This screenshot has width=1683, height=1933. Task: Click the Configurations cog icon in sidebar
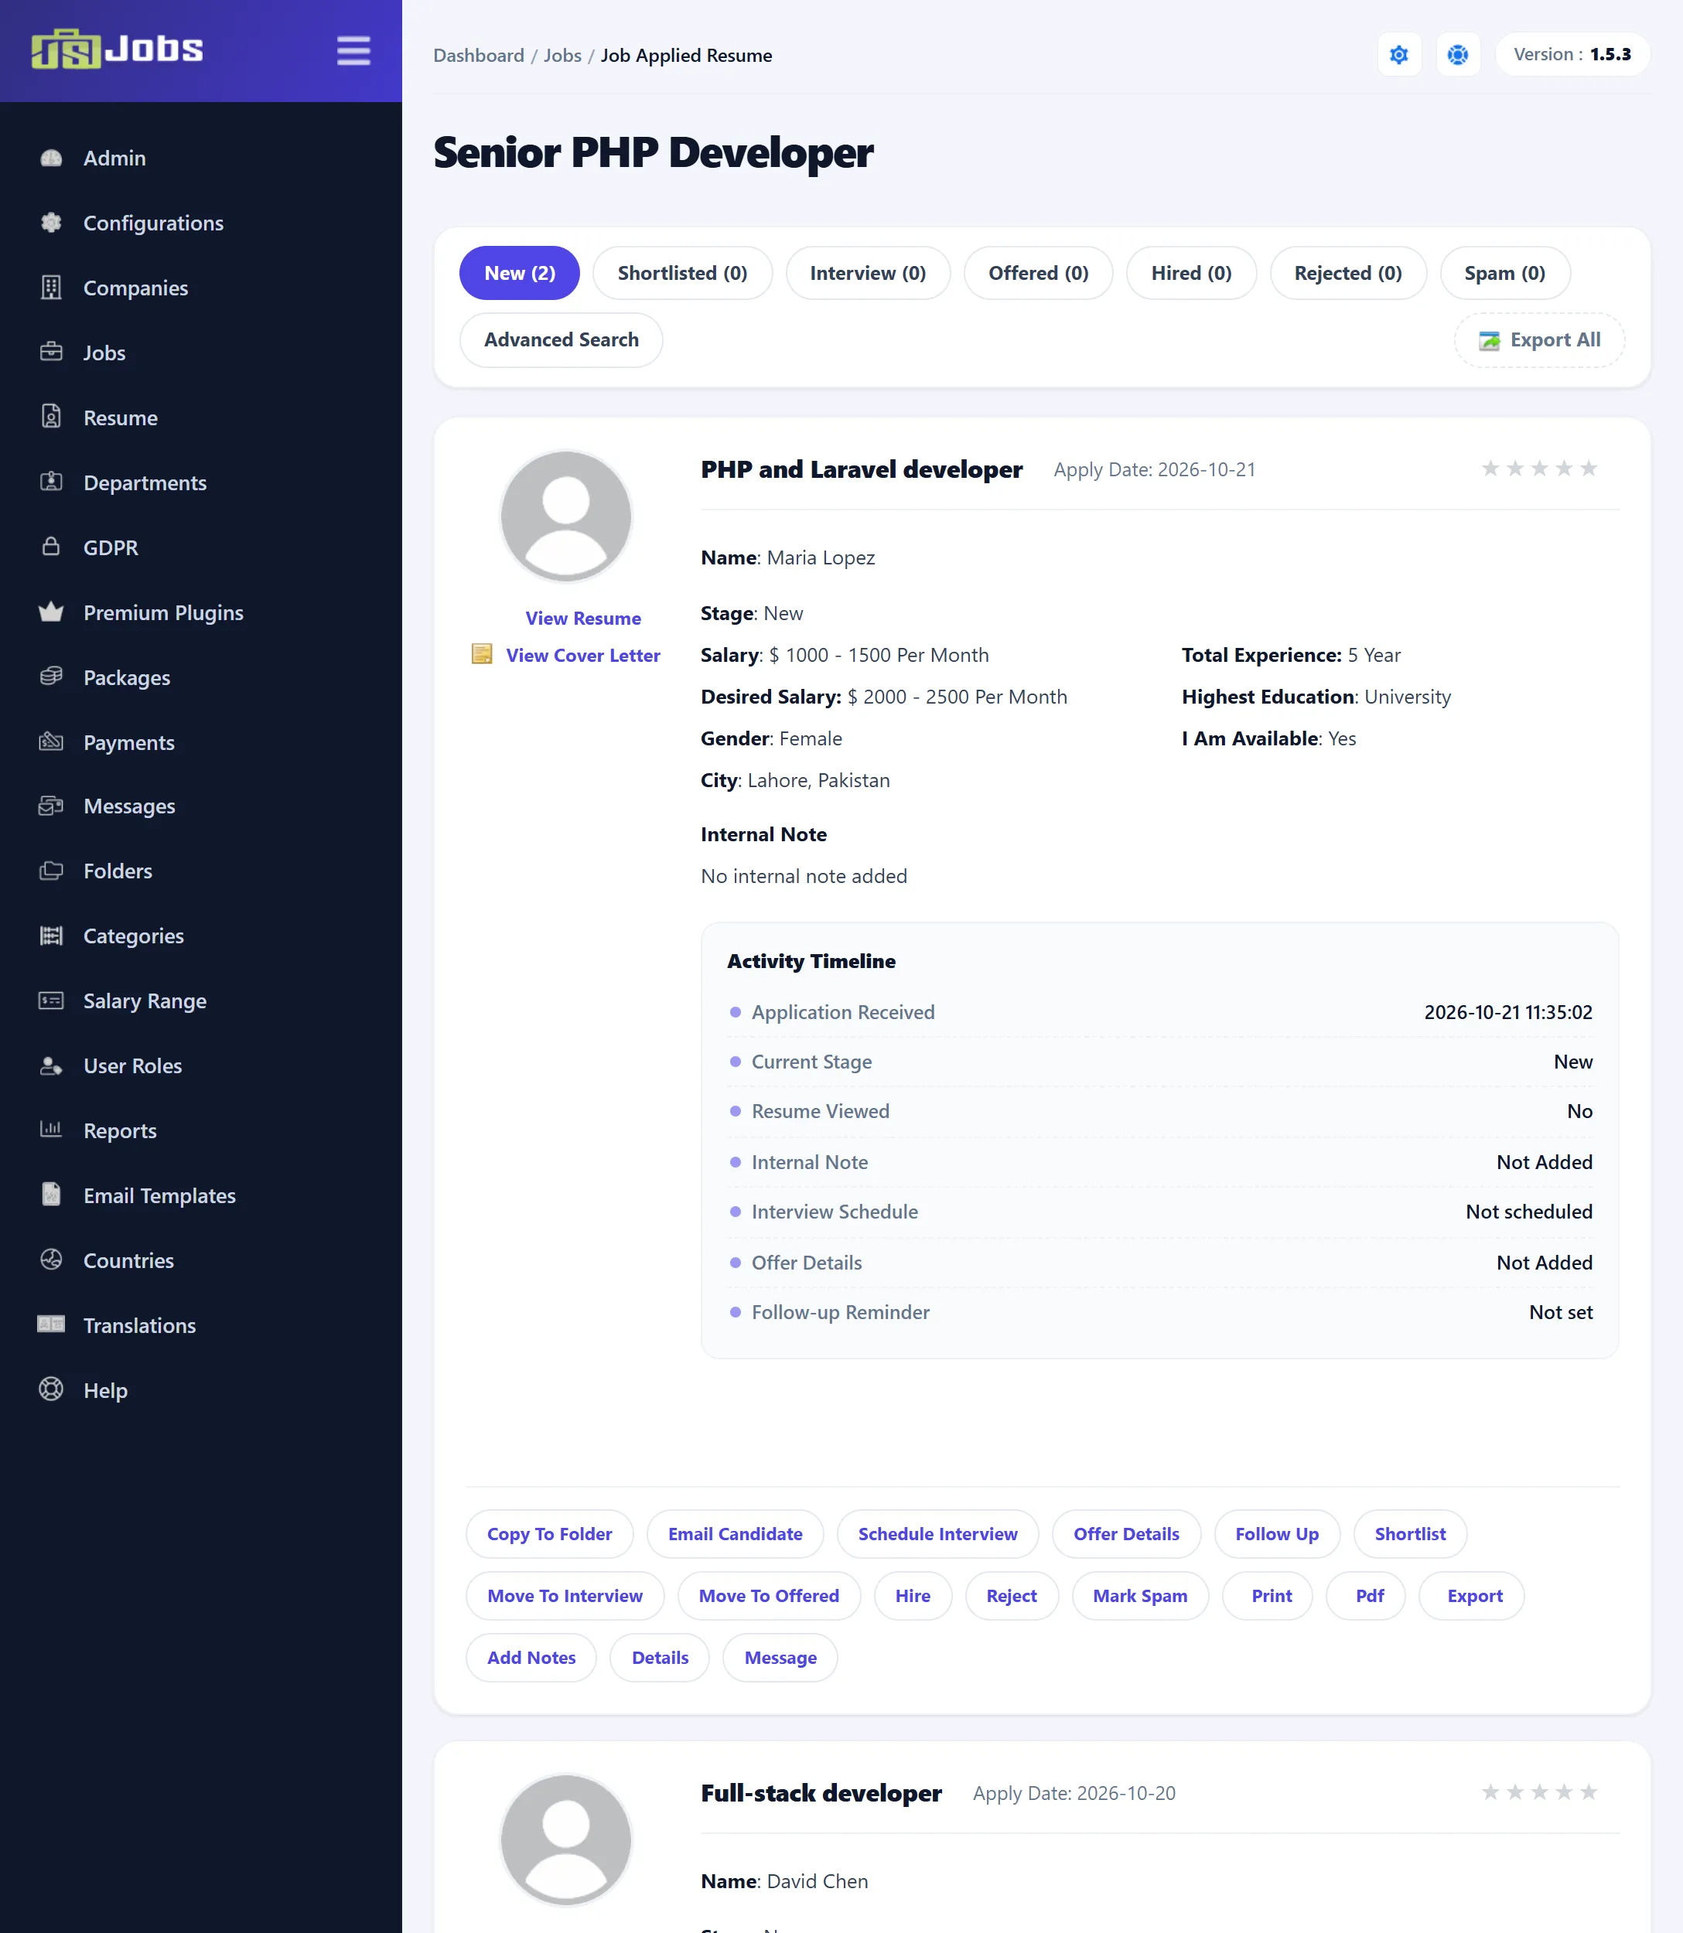click(x=52, y=223)
